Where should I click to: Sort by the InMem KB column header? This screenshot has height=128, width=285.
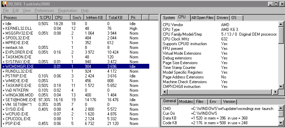(x=95, y=18)
